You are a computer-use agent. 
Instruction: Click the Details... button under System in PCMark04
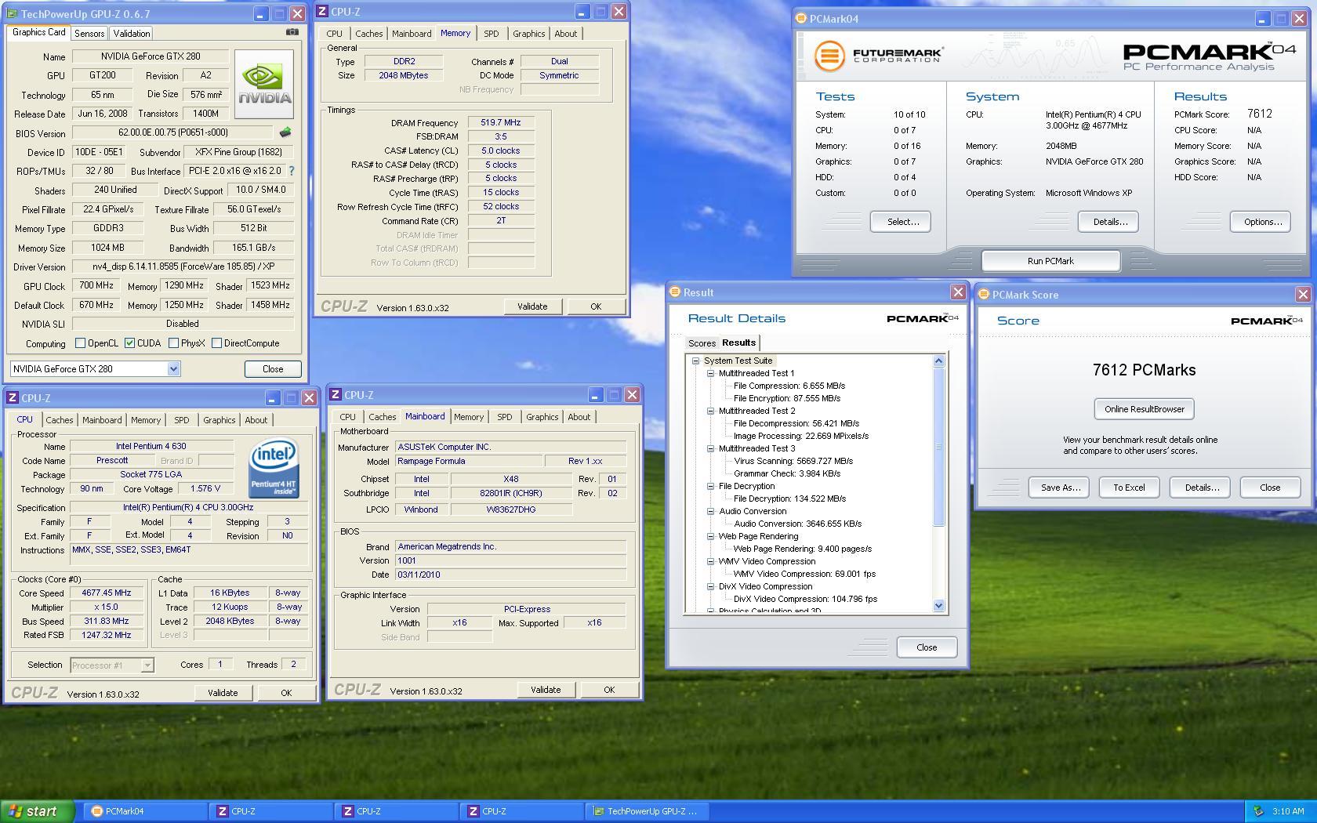1108,222
